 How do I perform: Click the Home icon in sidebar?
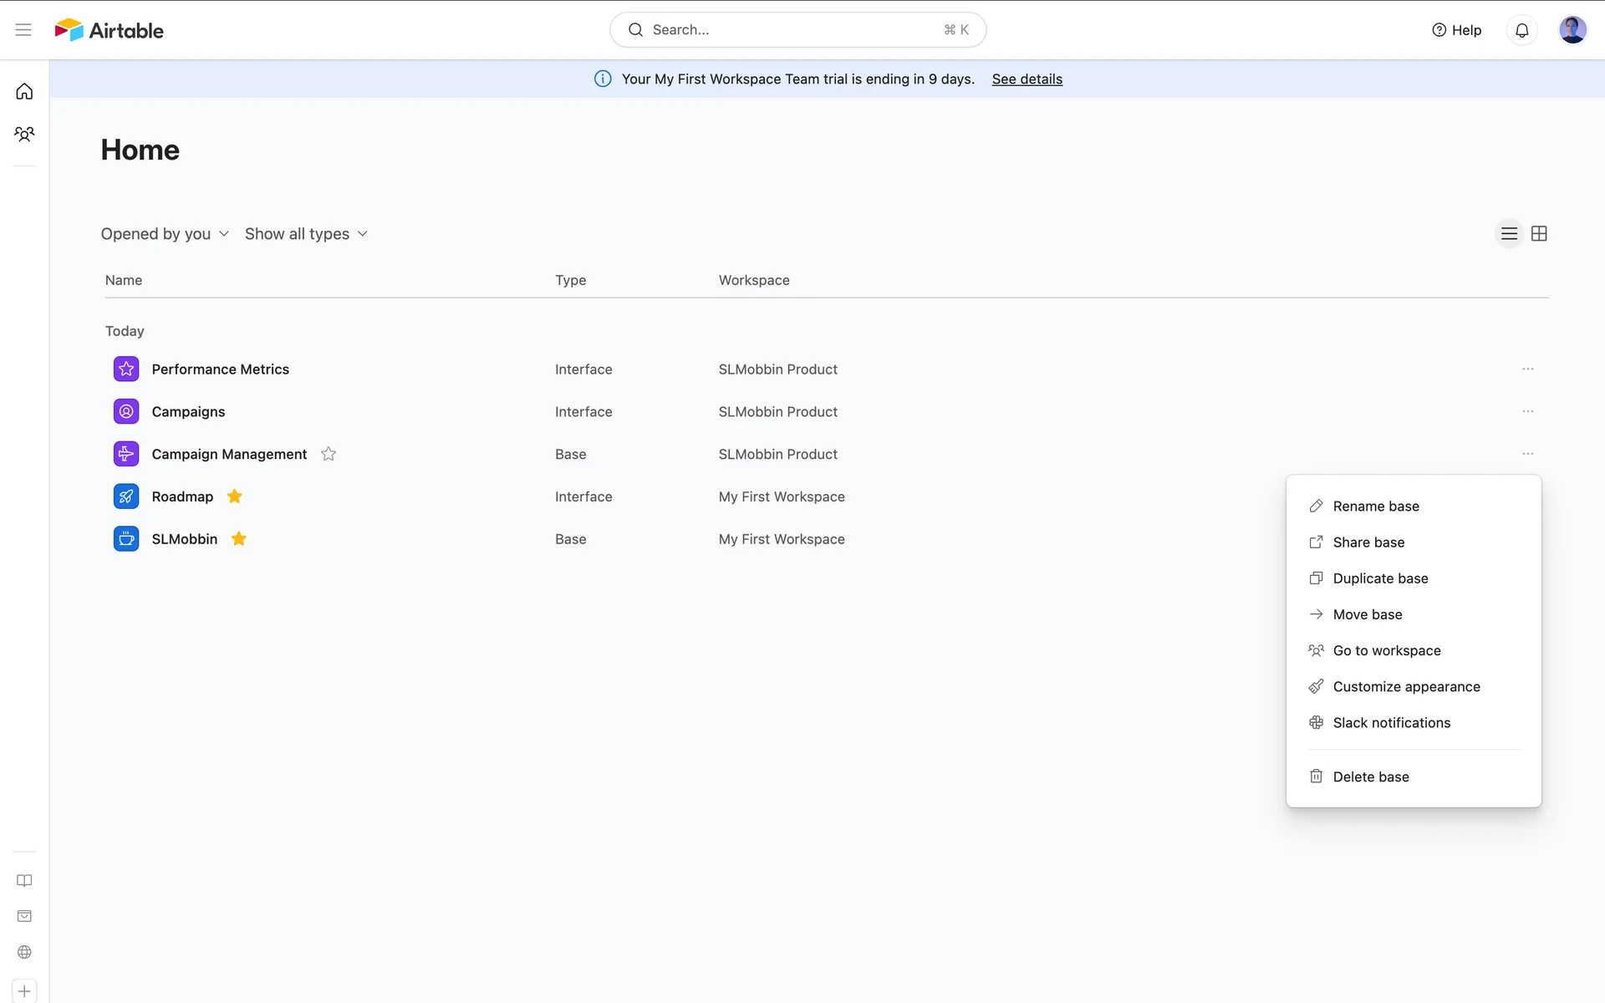click(x=24, y=91)
